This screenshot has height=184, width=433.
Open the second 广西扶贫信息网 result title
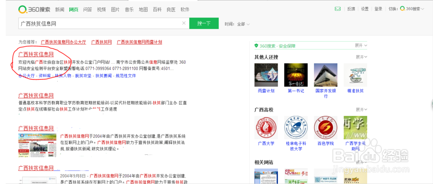[36, 96]
